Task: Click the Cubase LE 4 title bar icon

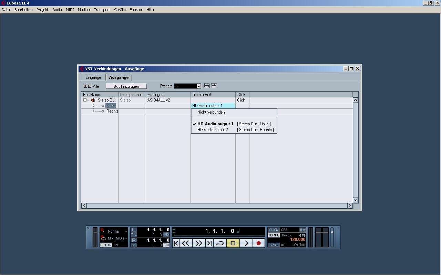Action: click(x=3, y=3)
